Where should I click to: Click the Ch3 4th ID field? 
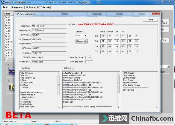pyautogui.click(x=123, y=52)
